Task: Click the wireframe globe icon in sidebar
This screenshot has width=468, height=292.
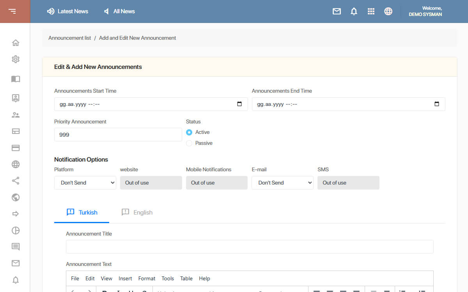Action: pyautogui.click(x=16, y=164)
